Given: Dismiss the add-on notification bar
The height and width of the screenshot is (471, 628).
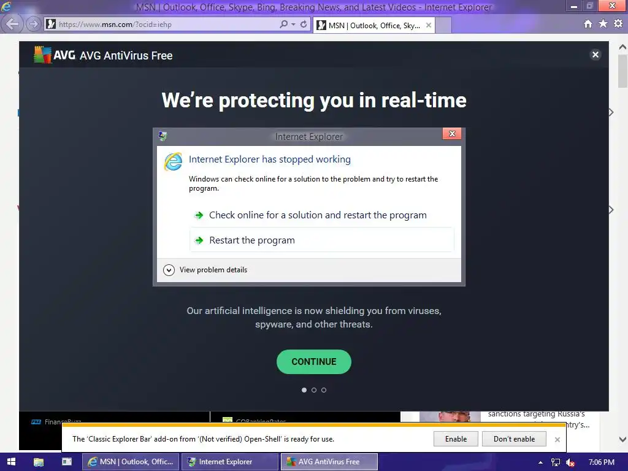Looking at the screenshot, I should [557, 439].
